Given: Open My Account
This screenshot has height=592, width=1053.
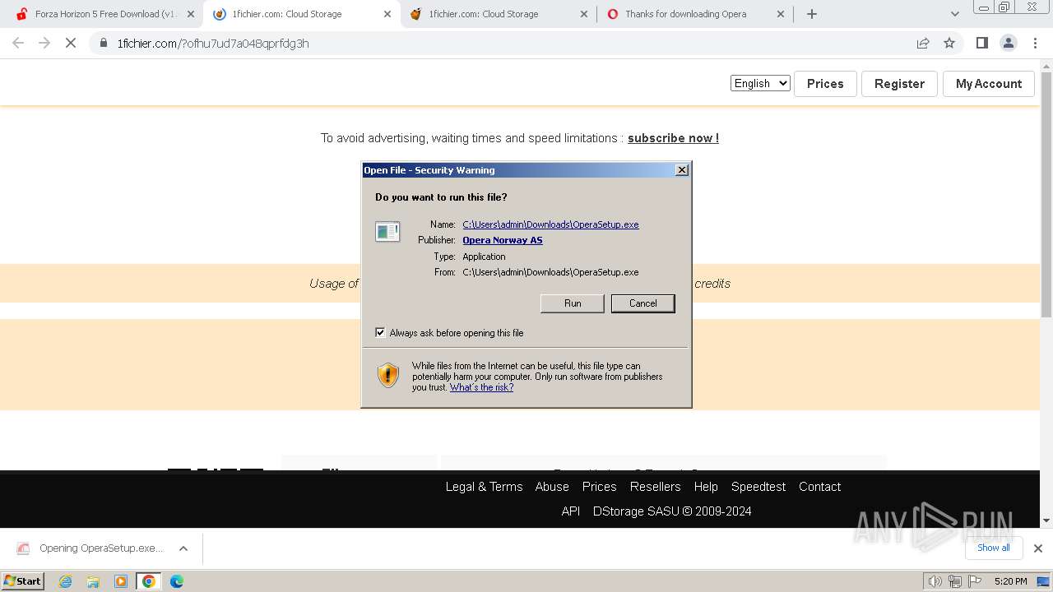Looking at the screenshot, I should [989, 84].
